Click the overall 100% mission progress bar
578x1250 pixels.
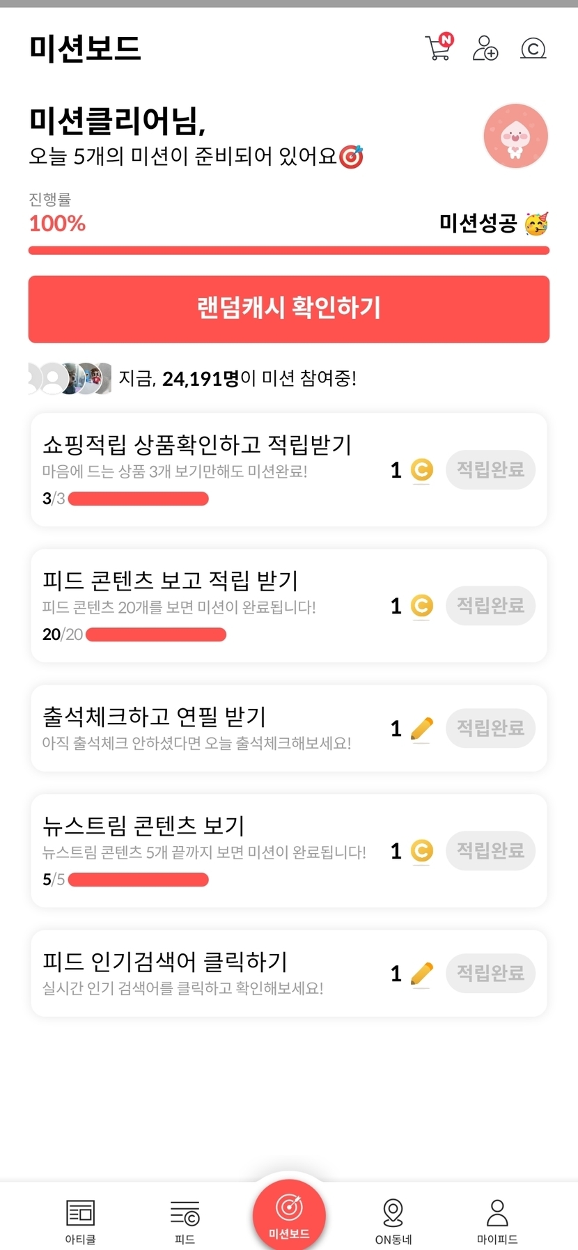[x=288, y=251]
